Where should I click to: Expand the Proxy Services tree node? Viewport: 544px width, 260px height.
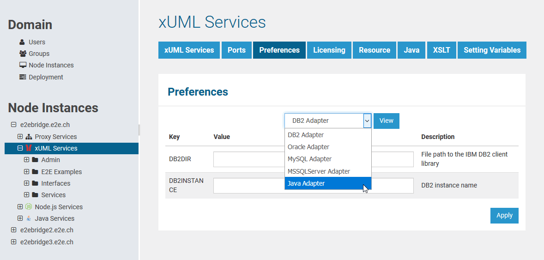click(x=20, y=137)
